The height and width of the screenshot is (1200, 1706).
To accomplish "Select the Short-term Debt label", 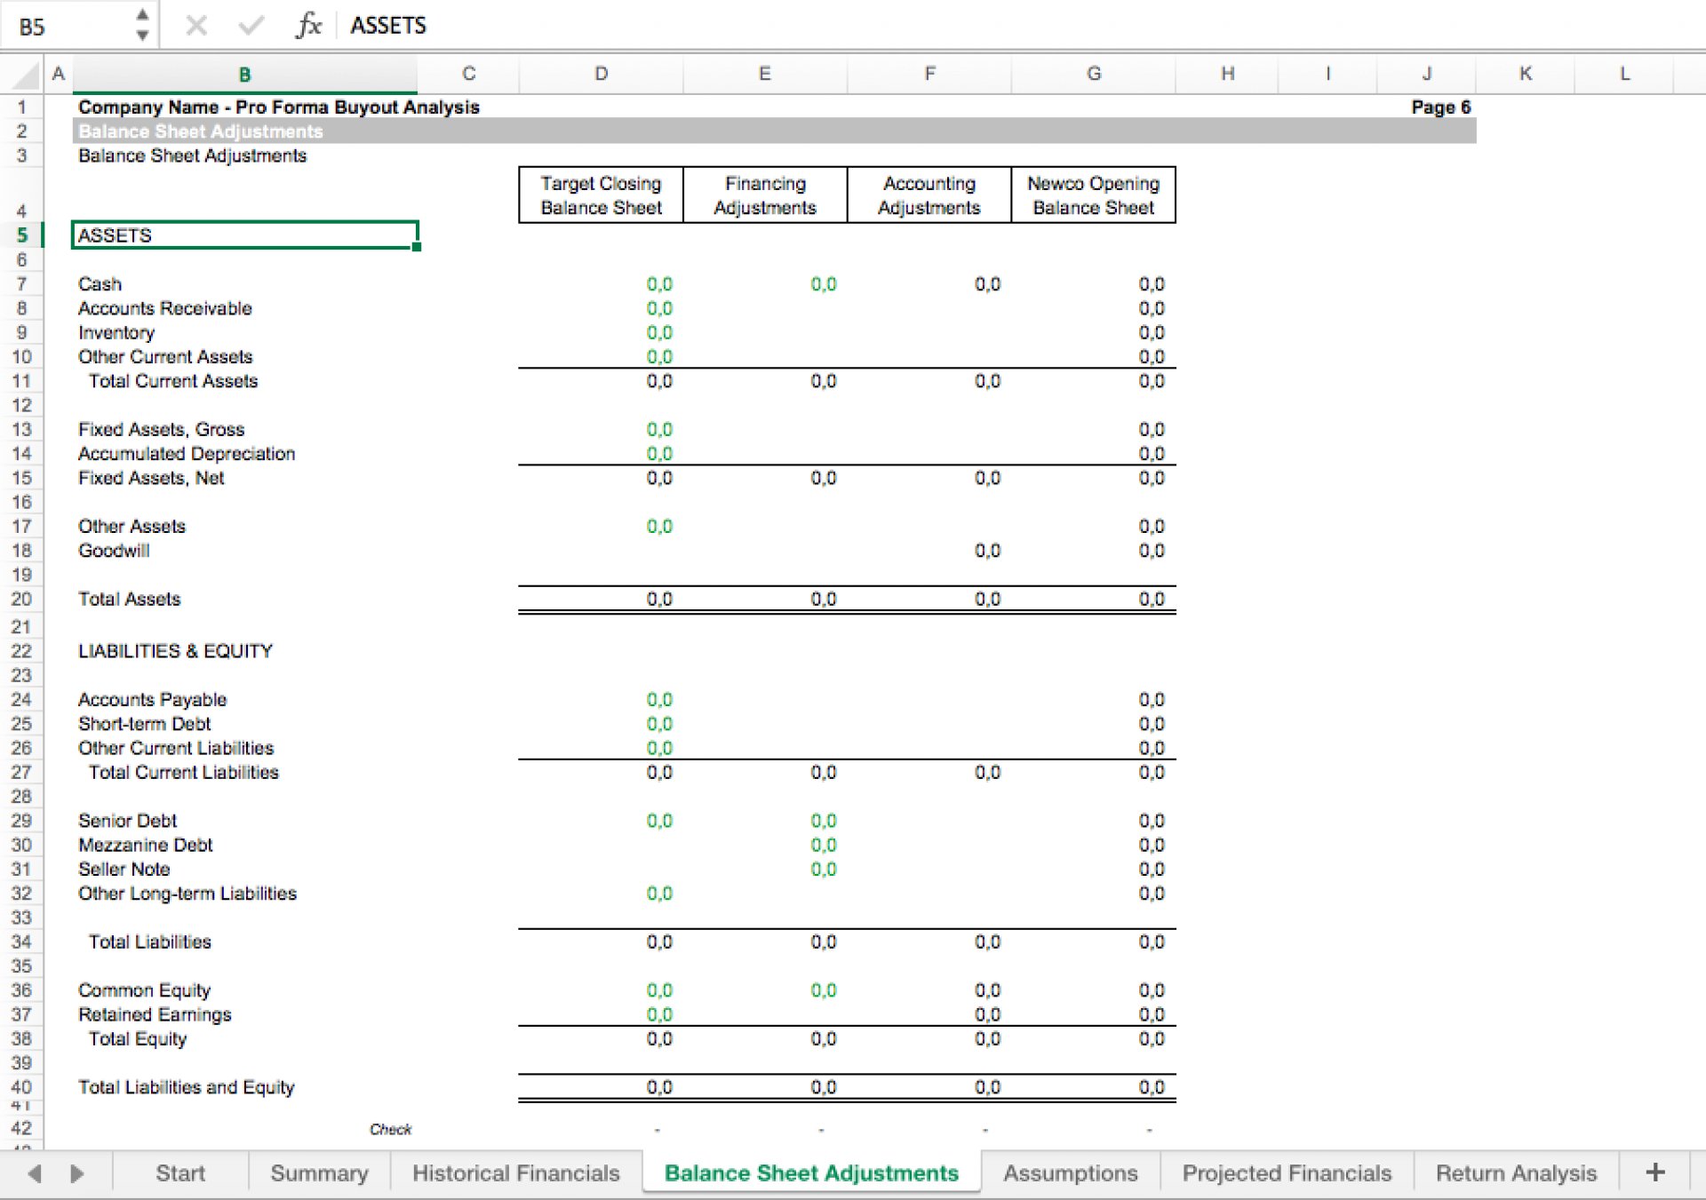I will [x=144, y=724].
